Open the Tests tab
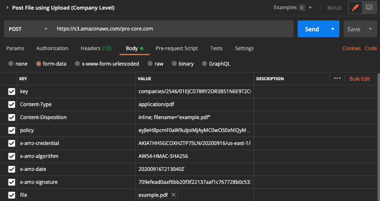This screenshot has width=380, height=201. (216, 48)
